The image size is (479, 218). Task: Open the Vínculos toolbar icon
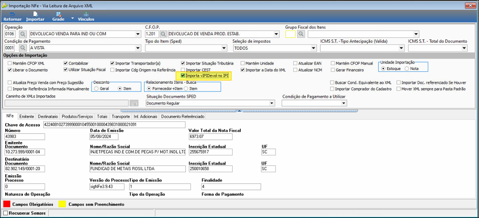click(x=86, y=16)
